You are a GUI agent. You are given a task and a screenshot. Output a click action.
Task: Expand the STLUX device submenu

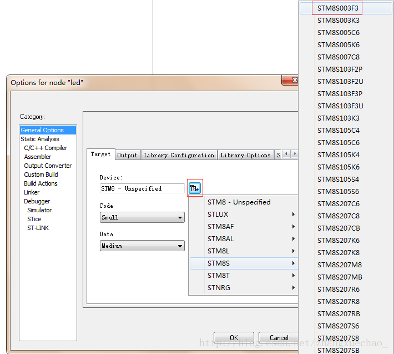[x=244, y=215]
